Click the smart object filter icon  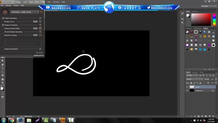pyautogui.click(x=214, y=75)
